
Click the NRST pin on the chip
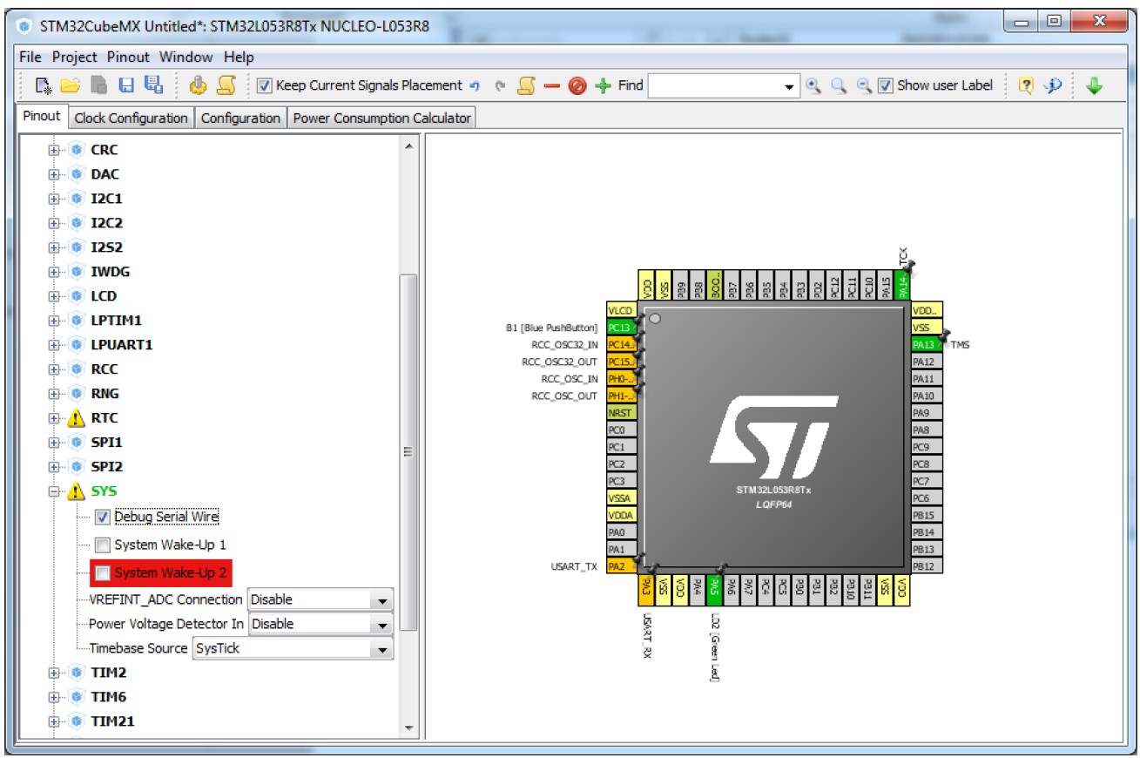click(x=621, y=412)
